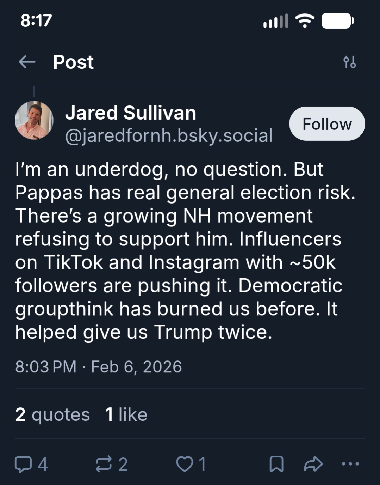Tap the WiFi status icon
This screenshot has height=485, width=380.
click(x=305, y=20)
